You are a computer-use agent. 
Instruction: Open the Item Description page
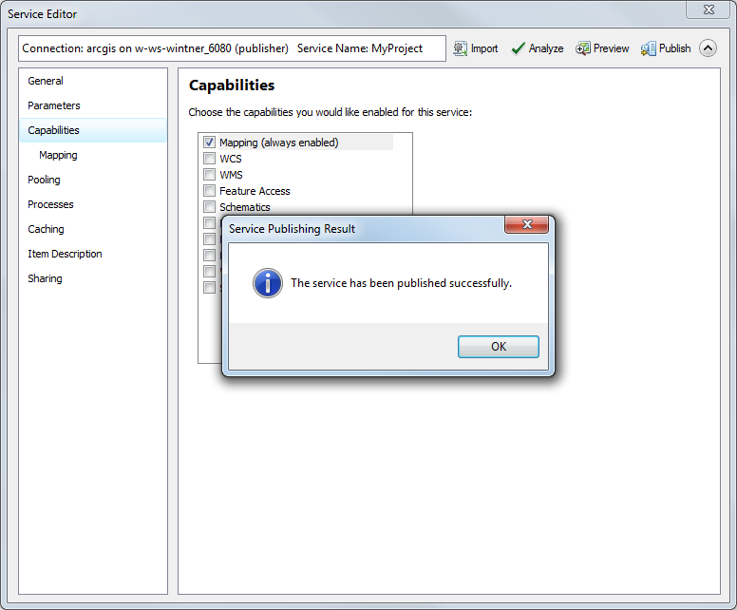[93, 254]
